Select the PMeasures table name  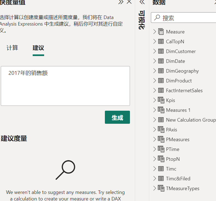pyautogui.click(x=178, y=139)
